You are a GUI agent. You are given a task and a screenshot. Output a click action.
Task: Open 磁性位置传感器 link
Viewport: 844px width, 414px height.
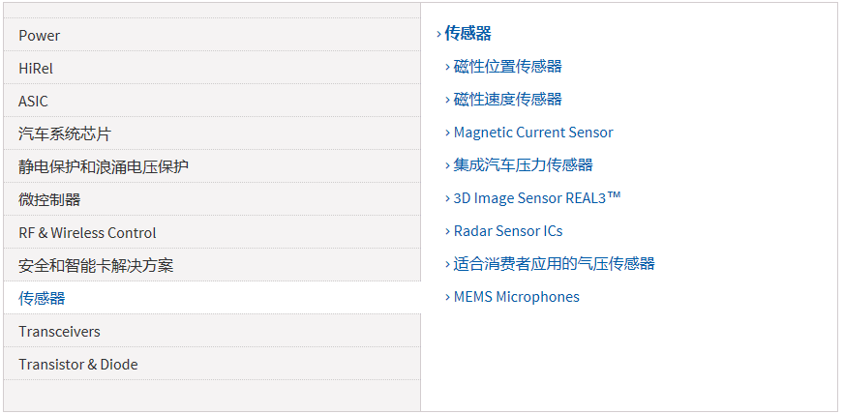507,67
